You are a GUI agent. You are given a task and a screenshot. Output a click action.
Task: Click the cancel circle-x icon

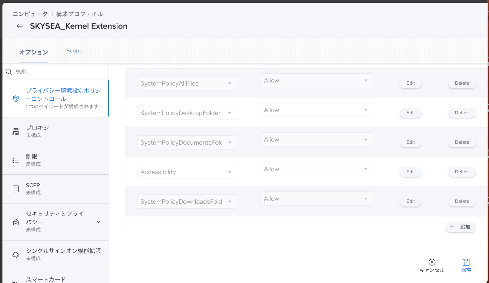tap(432, 262)
